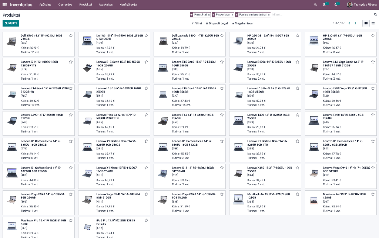Go to previous page with left arrow
The height and width of the screenshot is (238, 379).
[x=349, y=23]
